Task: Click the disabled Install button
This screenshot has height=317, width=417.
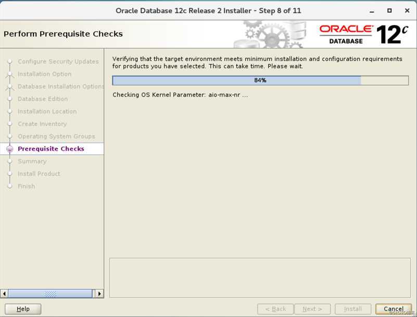Action: (x=353, y=309)
